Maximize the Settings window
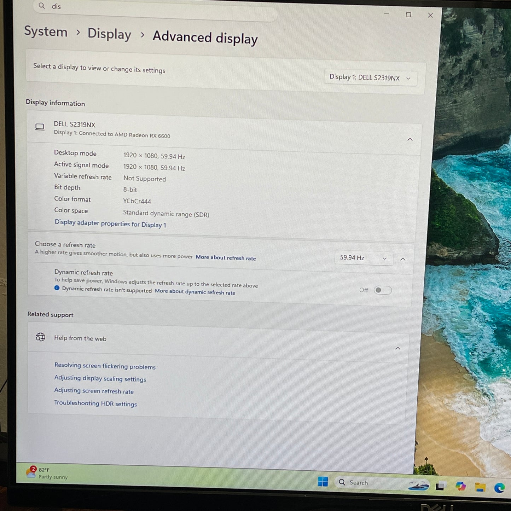The height and width of the screenshot is (511, 511). coord(408,14)
